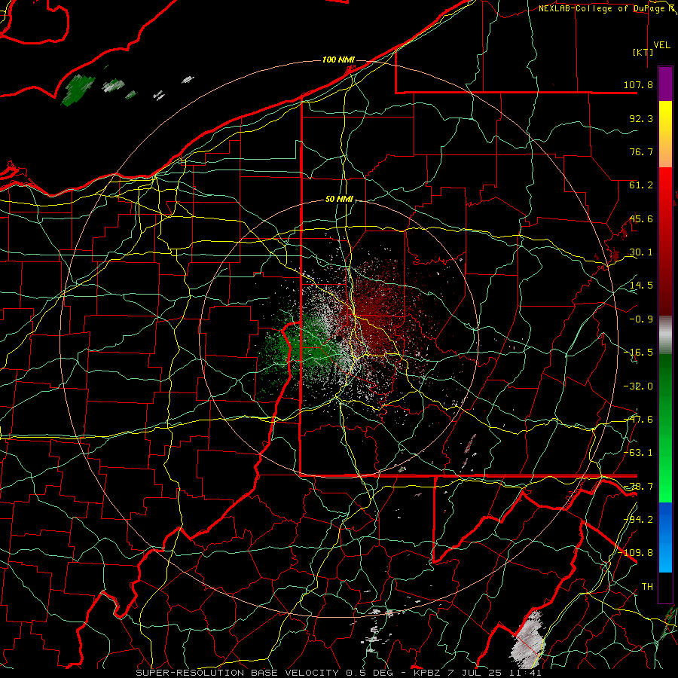Click the 92.3 legend value
The width and height of the screenshot is (678, 678).
[641, 118]
